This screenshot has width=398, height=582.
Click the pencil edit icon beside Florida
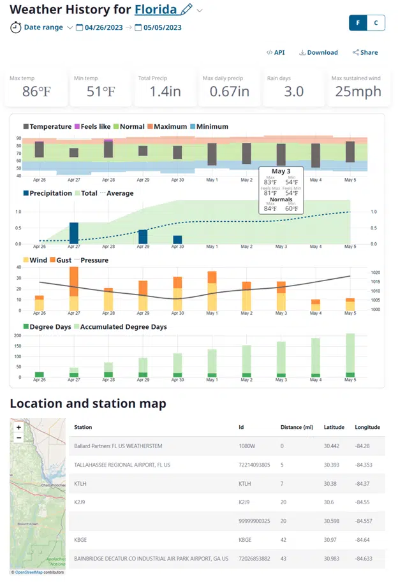186,10
